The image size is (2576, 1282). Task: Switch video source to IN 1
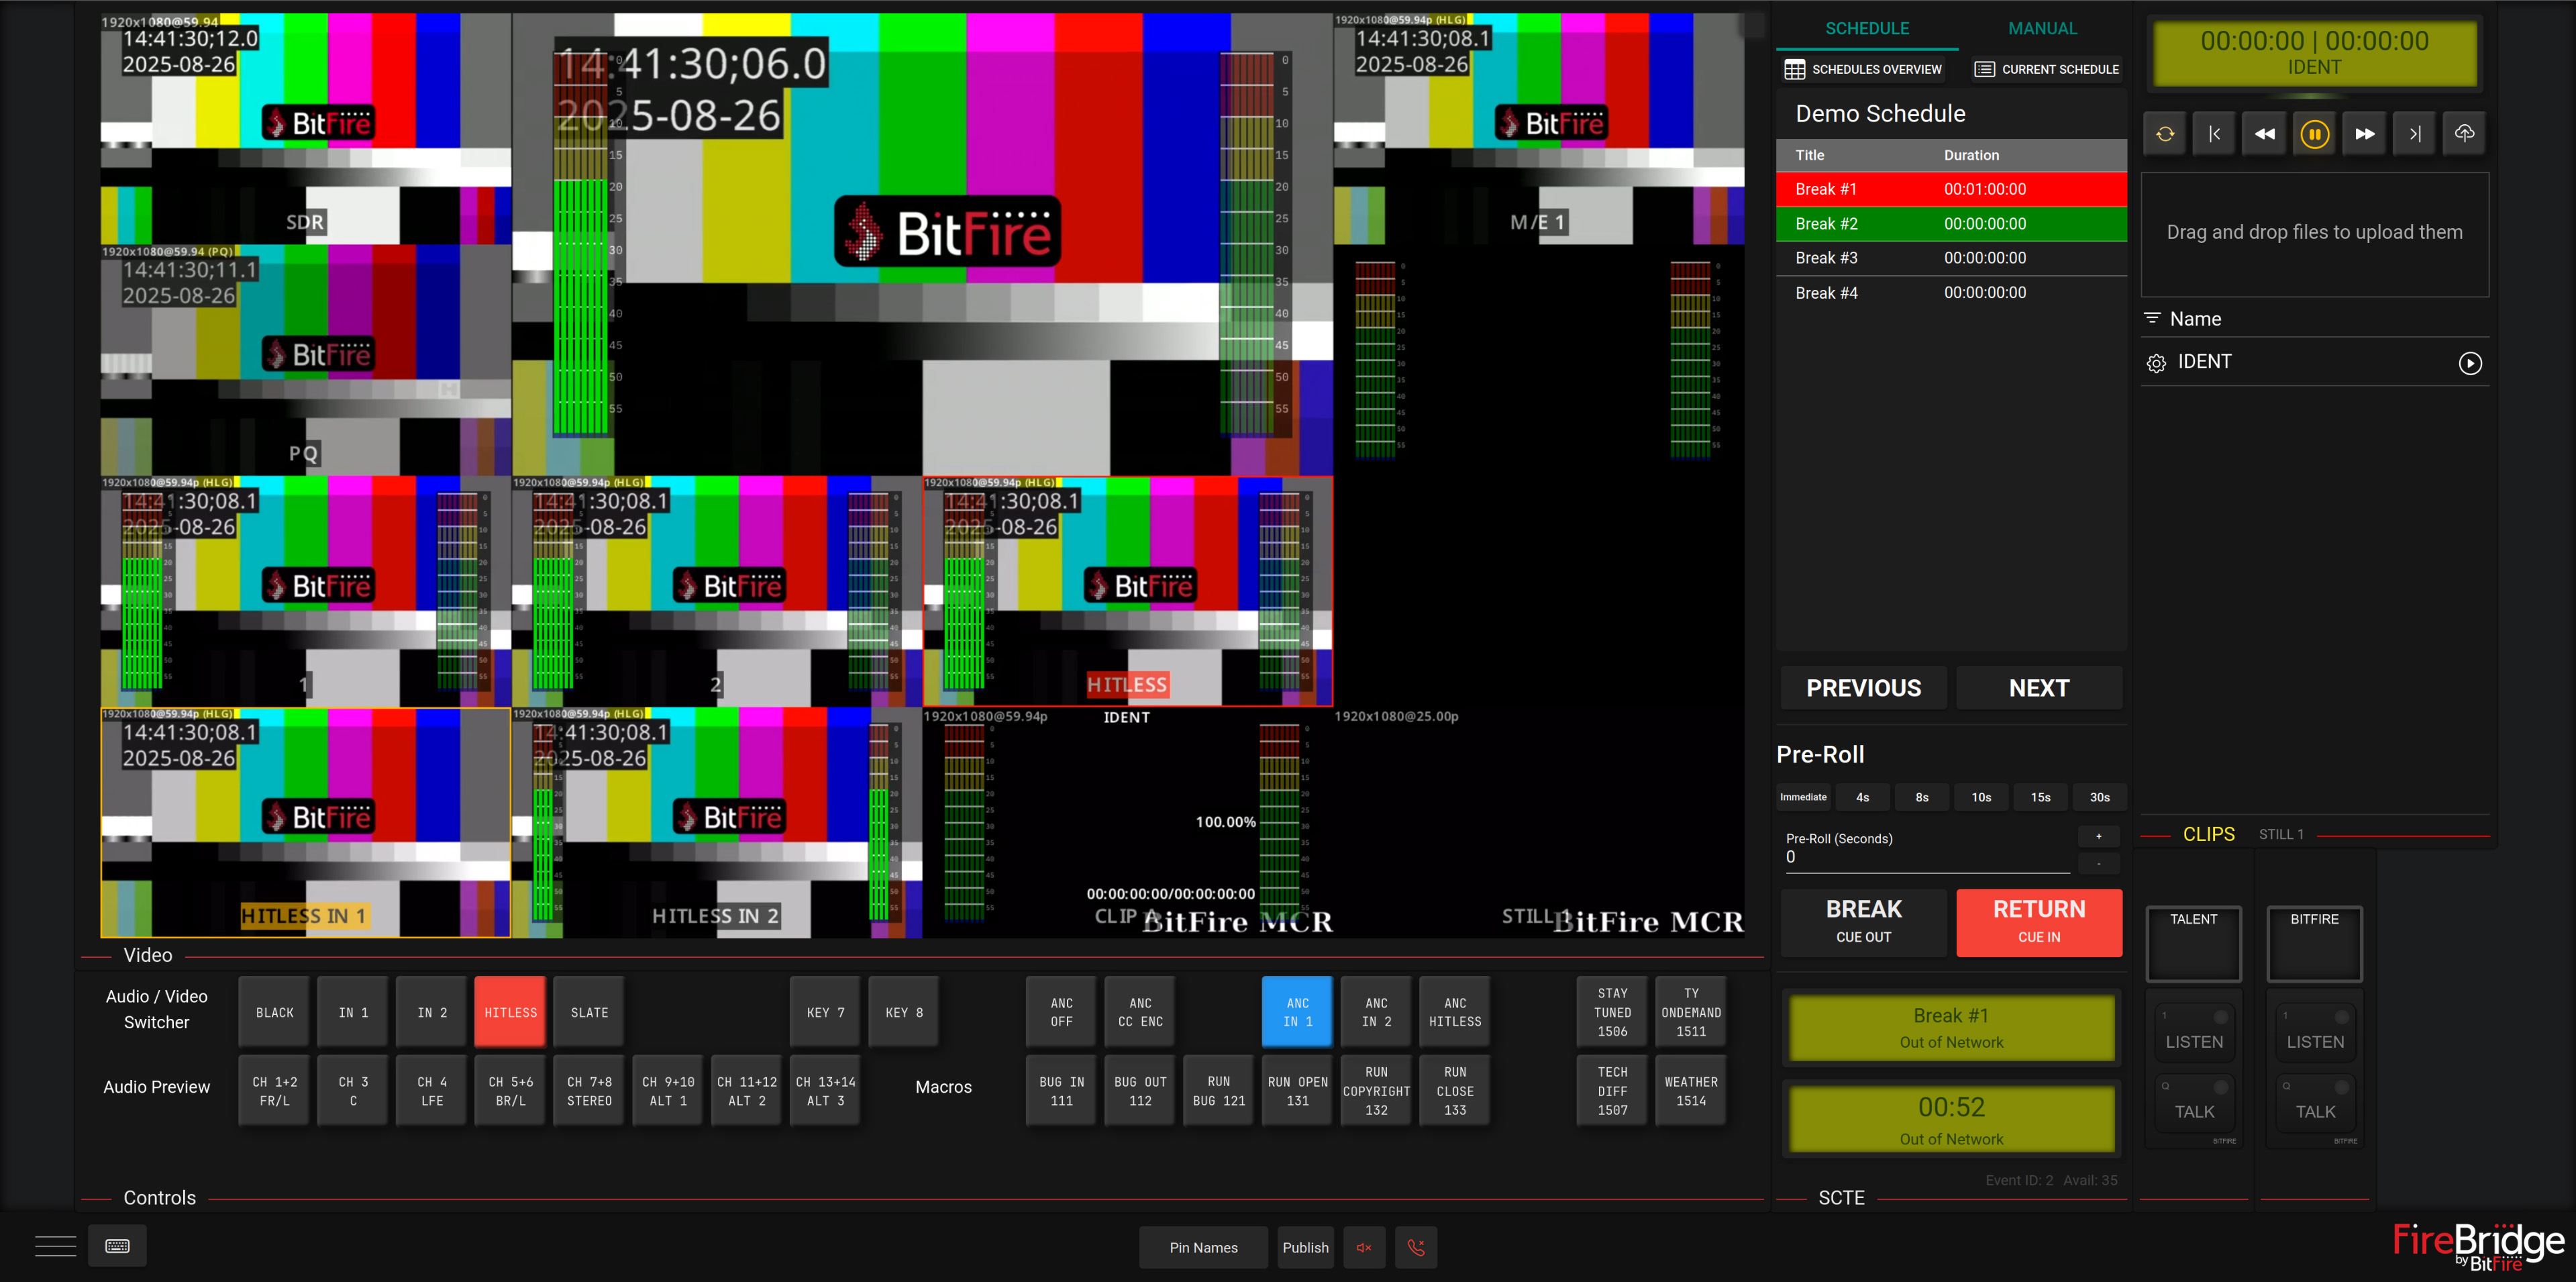click(x=353, y=1012)
